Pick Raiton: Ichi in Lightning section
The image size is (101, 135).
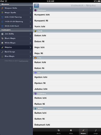(x=67, y=98)
